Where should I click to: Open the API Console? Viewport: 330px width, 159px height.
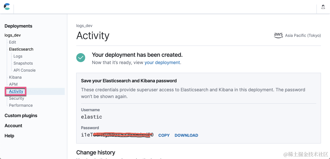tap(24, 70)
